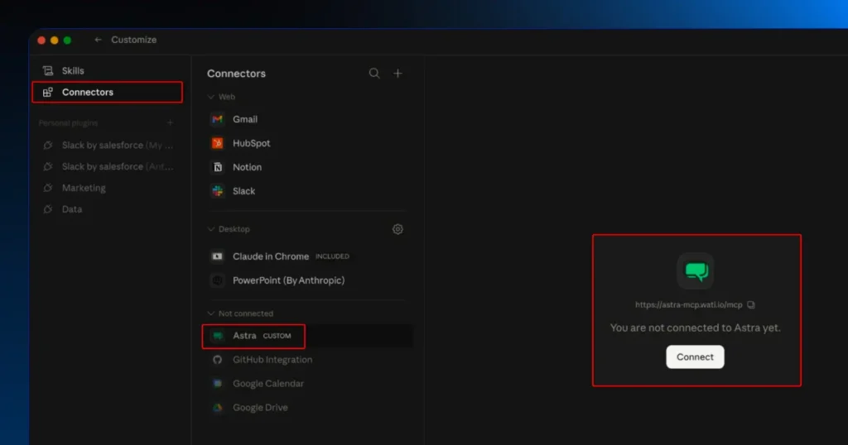Viewport: 848px width, 445px height.
Task: Click 'You are not connected to Astra yet' text
Action: click(696, 328)
